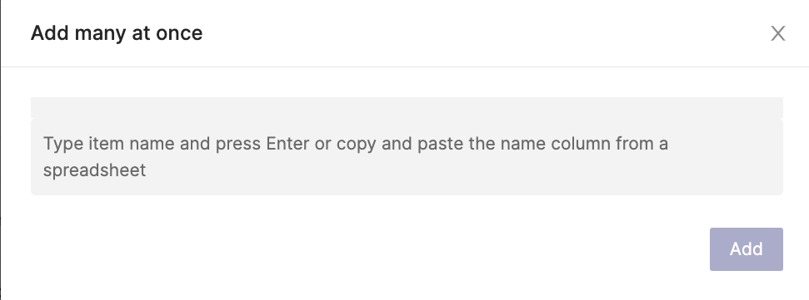Submit entries with the purple Add button
The height and width of the screenshot is (300, 809).
click(746, 249)
